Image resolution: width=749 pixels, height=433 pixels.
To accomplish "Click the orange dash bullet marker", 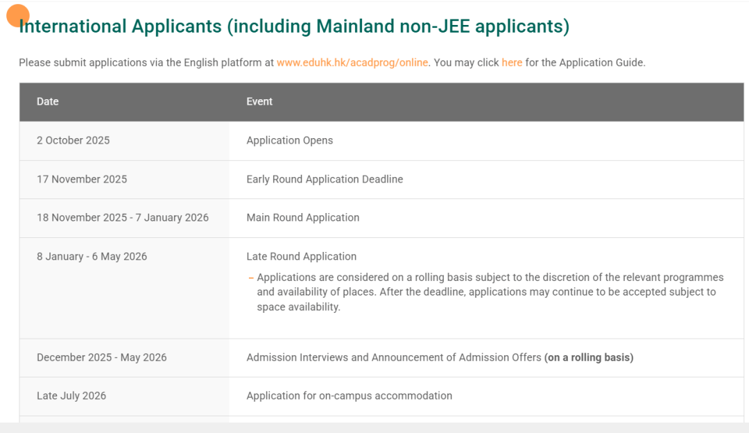I will 251,278.
